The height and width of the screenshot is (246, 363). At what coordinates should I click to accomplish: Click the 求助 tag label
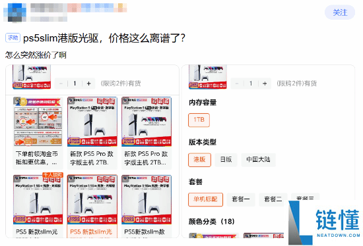point(13,37)
